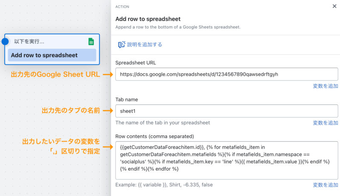
Task: Open the 説明を追加する link
Action: pos(144,45)
